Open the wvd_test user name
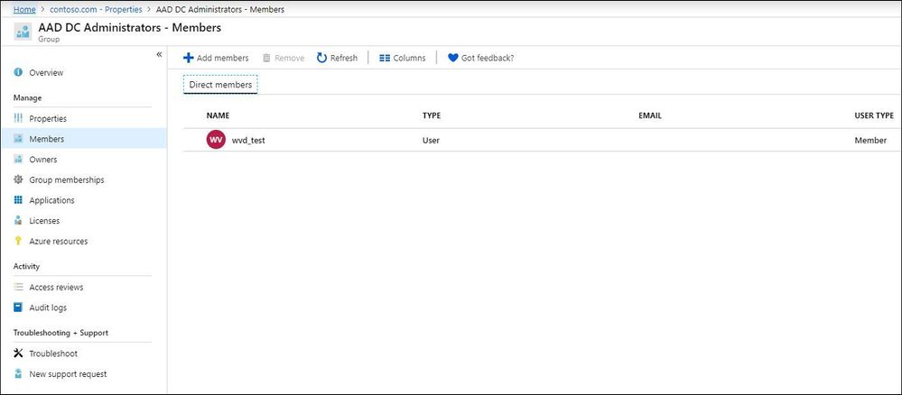 [248, 140]
